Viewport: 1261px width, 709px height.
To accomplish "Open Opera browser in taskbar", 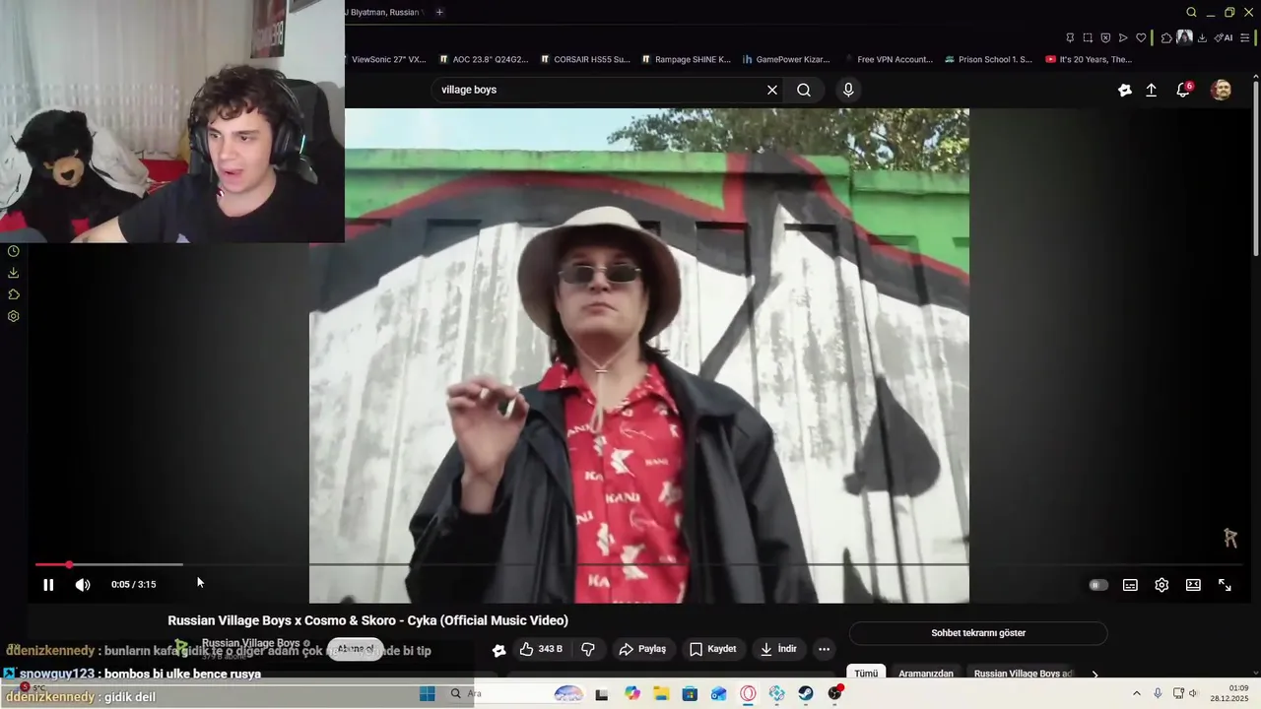I will pyautogui.click(x=748, y=693).
